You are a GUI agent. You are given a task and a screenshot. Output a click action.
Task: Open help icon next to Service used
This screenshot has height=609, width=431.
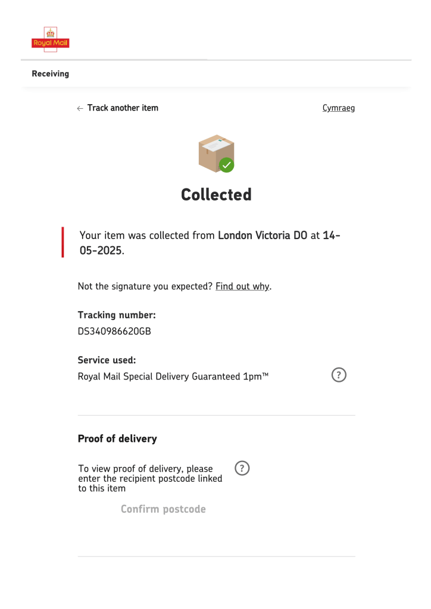pos(339,375)
